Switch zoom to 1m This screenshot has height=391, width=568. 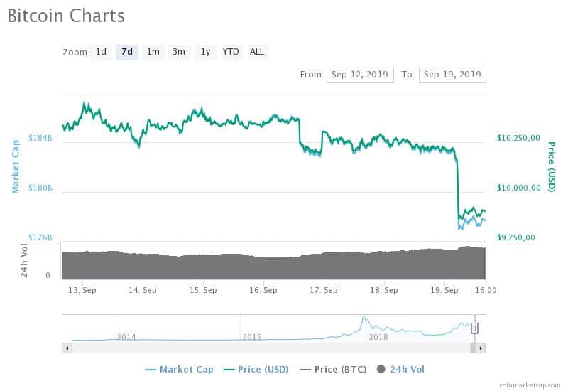[153, 52]
